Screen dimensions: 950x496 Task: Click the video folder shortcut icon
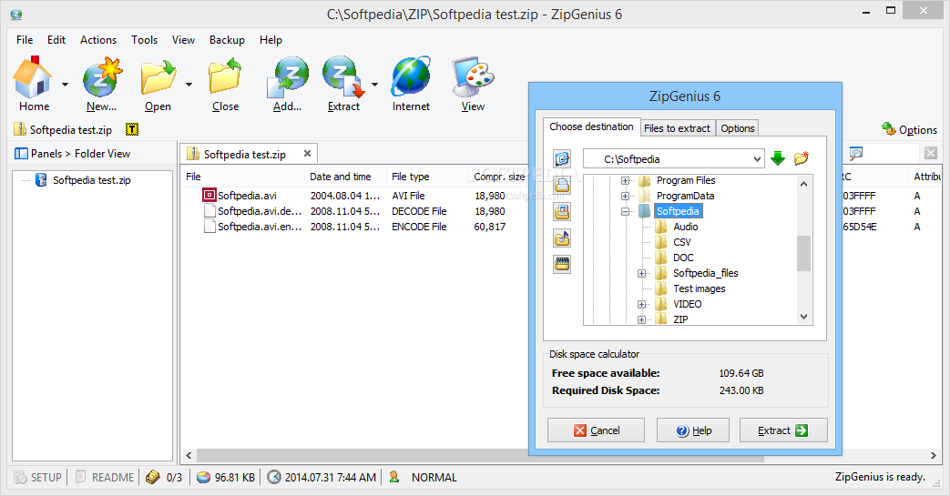pyautogui.click(x=562, y=264)
